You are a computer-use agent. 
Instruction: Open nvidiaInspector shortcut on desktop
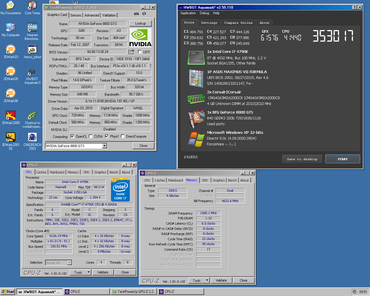(32, 120)
